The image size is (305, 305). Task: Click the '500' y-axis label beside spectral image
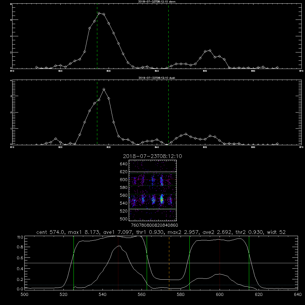124,219
